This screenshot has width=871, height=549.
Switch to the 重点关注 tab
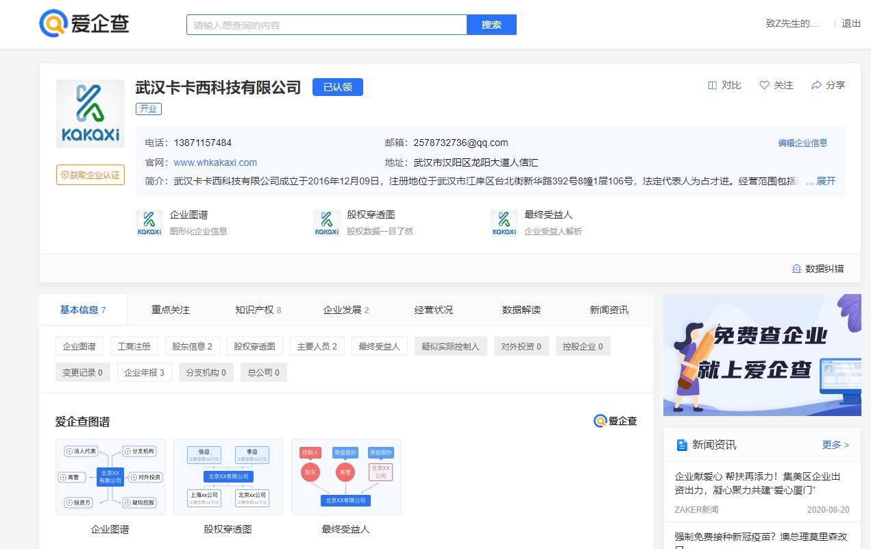click(x=171, y=310)
